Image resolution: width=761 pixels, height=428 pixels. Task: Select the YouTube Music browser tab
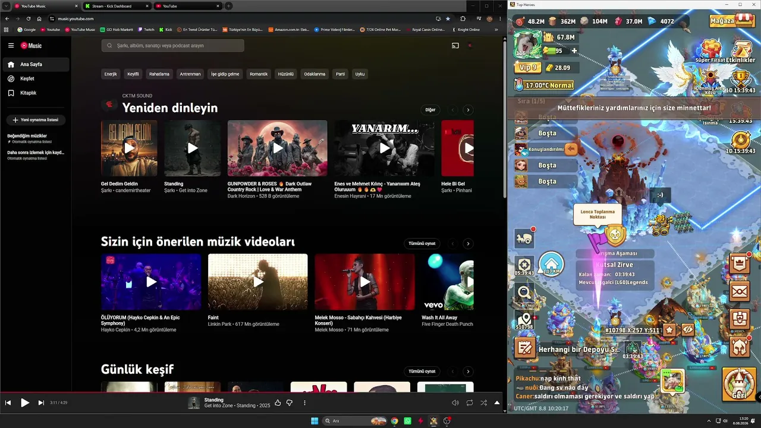pos(45,6)
